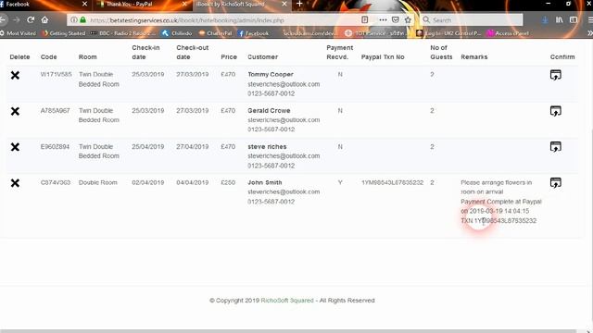This screenshot has height=333, width=593.
Task: Close the Thank You - PayPal tab
Action: click(x=184, y=4)
